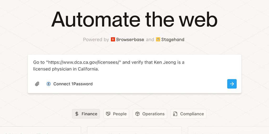Open the middle template card at the bottom
The width and height of the screenshot is (269, 134).
point(134,130)
